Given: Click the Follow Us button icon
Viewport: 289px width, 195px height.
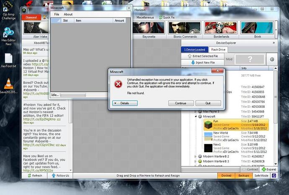Looking at the screenshot, I should (54, 176).
